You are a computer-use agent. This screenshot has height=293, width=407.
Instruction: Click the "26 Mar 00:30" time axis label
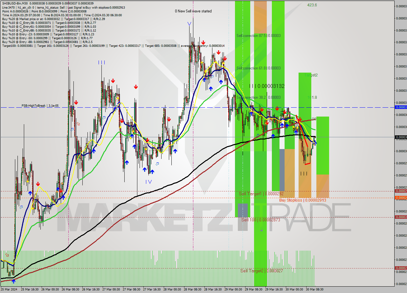click(x=50, y=289)
